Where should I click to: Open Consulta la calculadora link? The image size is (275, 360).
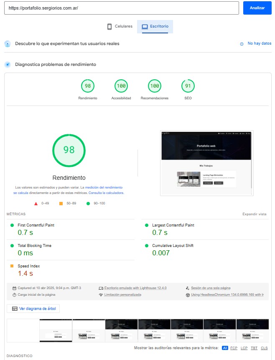pyautogui.click(x=106, y=193)
